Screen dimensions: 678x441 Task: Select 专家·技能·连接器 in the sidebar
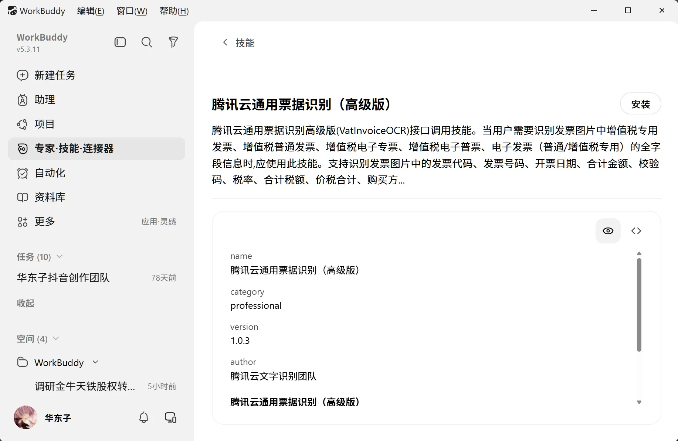click(96, 148)
